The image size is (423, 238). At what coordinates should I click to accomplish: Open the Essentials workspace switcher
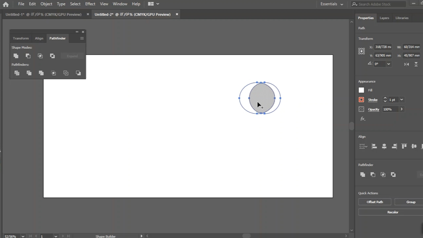tap(332, 4)
